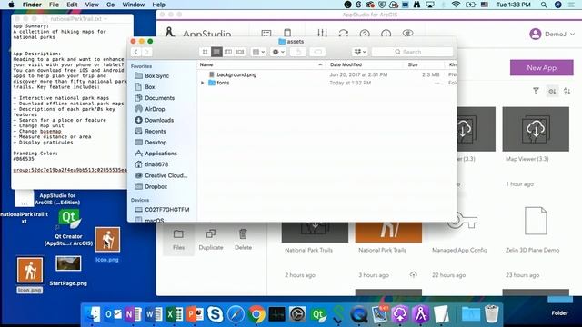Viewport: 582px width, 327px height.
Task: Click AppStudio filter funnel icon
Action: [536, 91]
